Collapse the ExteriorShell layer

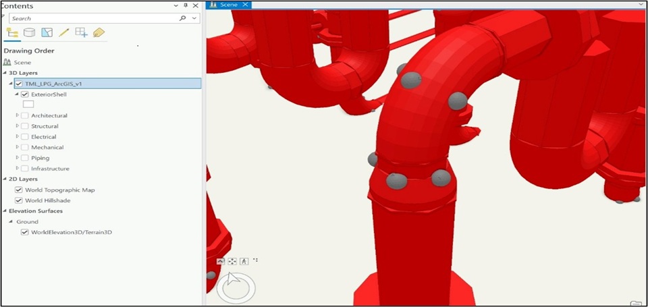pos(18,94)
